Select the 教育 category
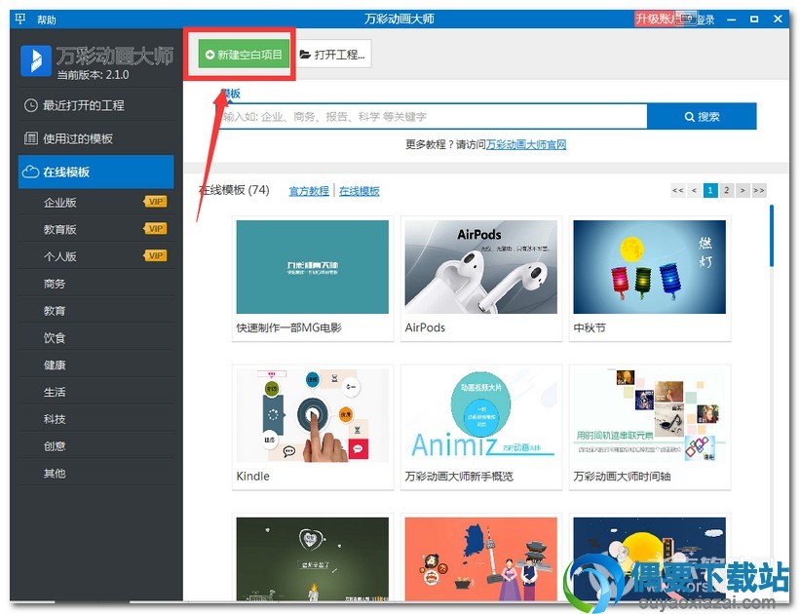The image size is (800, 614). coord(55,311)
